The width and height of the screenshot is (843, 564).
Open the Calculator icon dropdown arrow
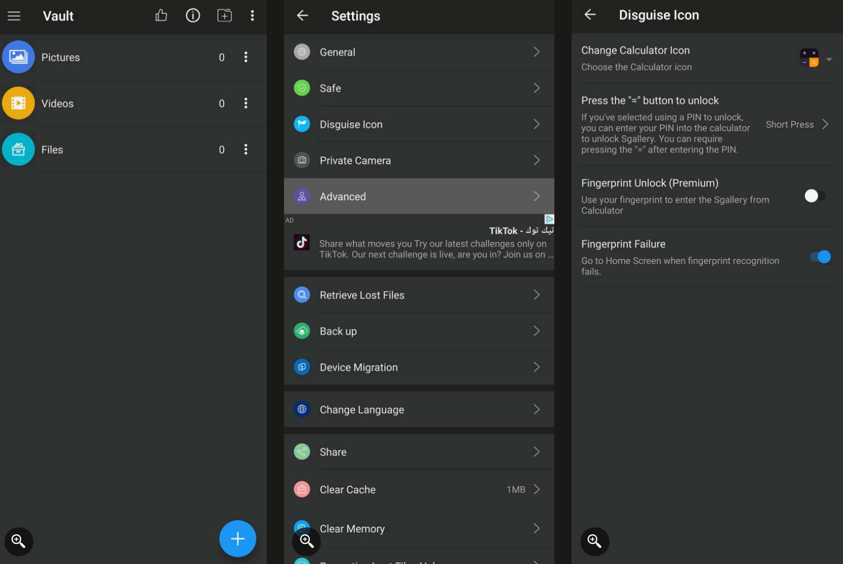pyautogui.click(x=829, y=59)
